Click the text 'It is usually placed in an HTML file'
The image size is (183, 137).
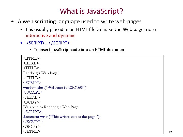tap(61, 29)
